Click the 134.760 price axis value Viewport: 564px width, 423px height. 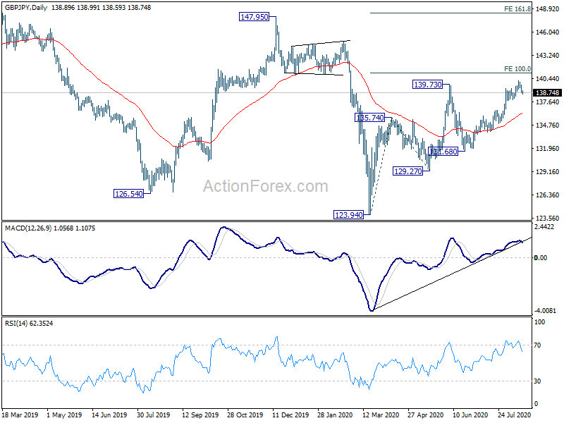point(547,125)
